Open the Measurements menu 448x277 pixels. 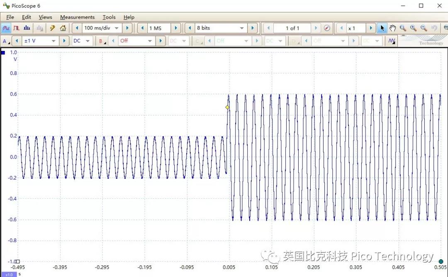[77, 17]
